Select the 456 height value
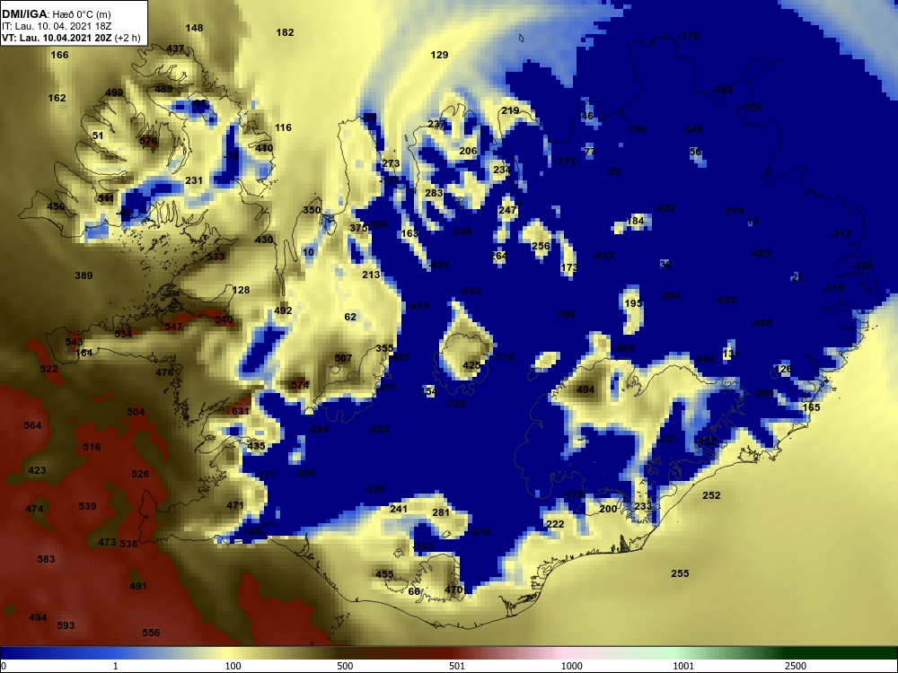 pos(56,206)
